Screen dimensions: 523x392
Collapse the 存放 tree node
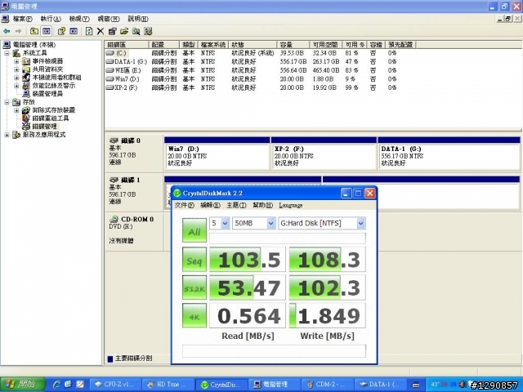coord(7,102)
